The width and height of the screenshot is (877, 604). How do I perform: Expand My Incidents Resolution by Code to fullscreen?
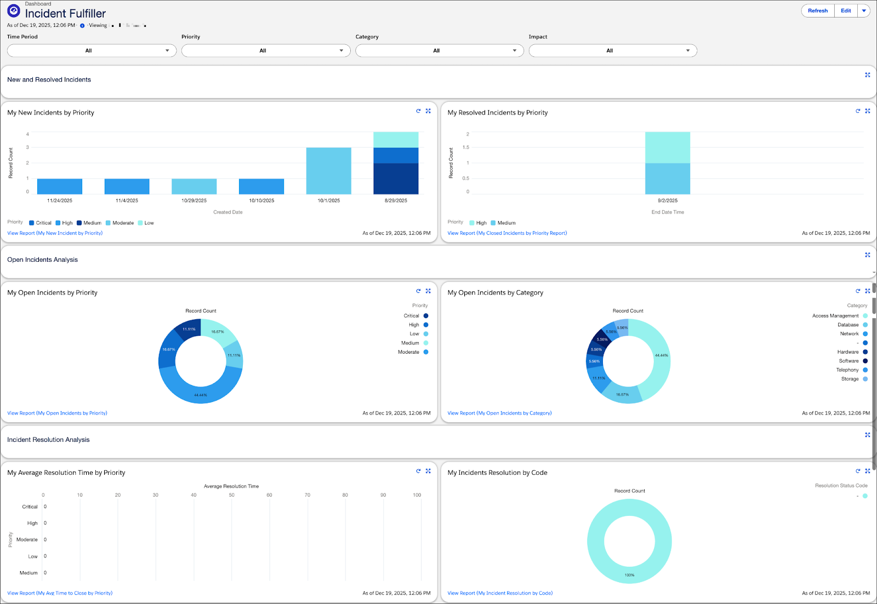867,471
